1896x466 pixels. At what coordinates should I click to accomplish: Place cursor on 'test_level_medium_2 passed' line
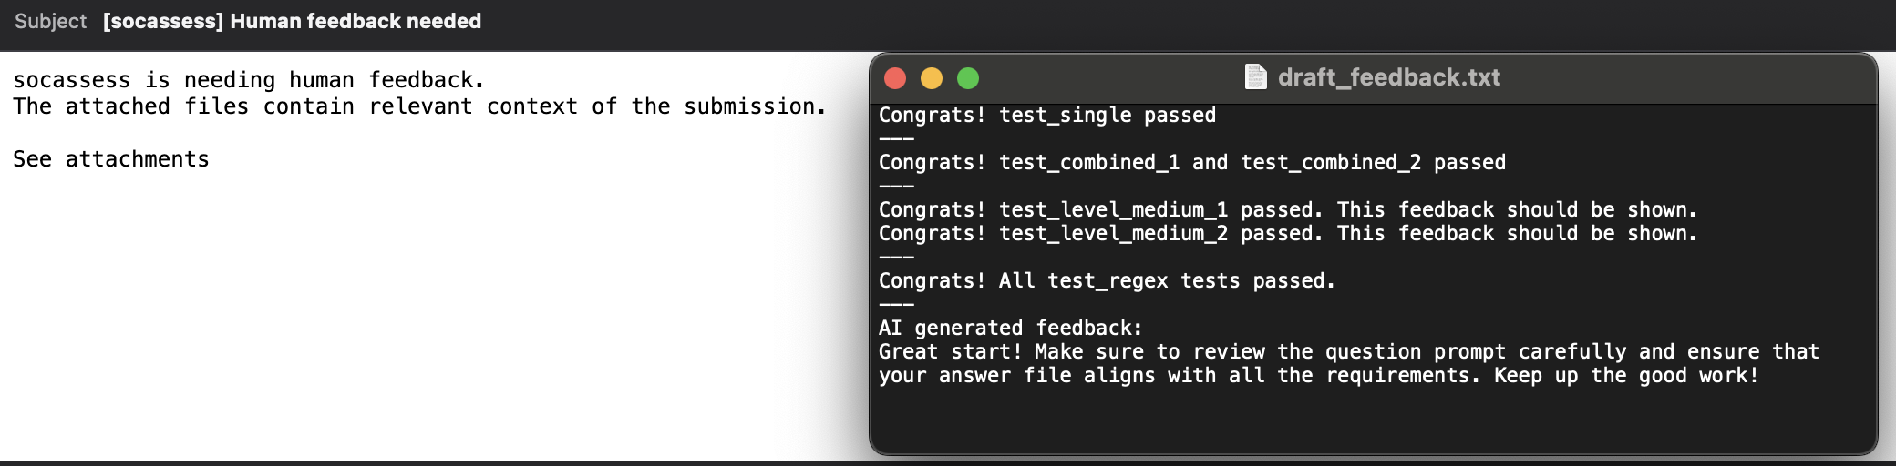(x=1288, y=234)
